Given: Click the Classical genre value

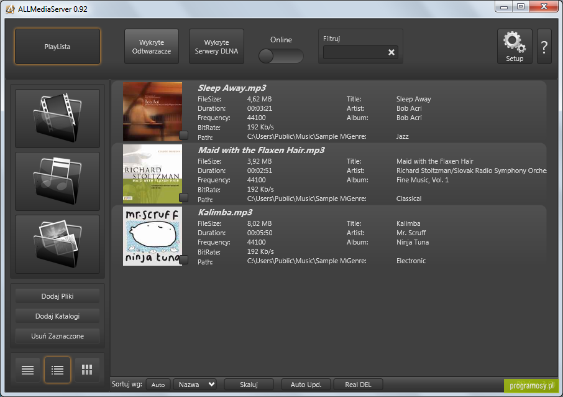Looking at the screenshot, I should click(x=409, y=198).
